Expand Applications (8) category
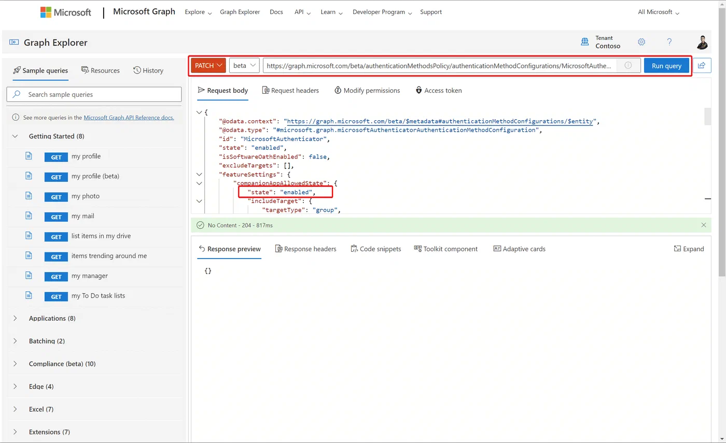 coord(15,318)
